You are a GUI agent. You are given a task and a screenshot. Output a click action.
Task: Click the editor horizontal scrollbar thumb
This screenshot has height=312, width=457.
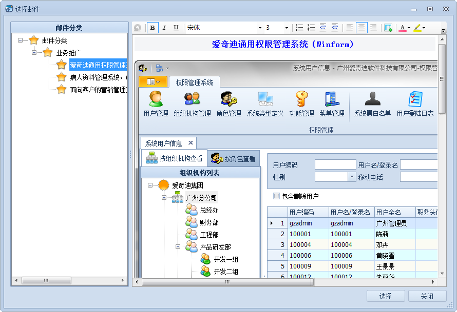click(227, 282)
